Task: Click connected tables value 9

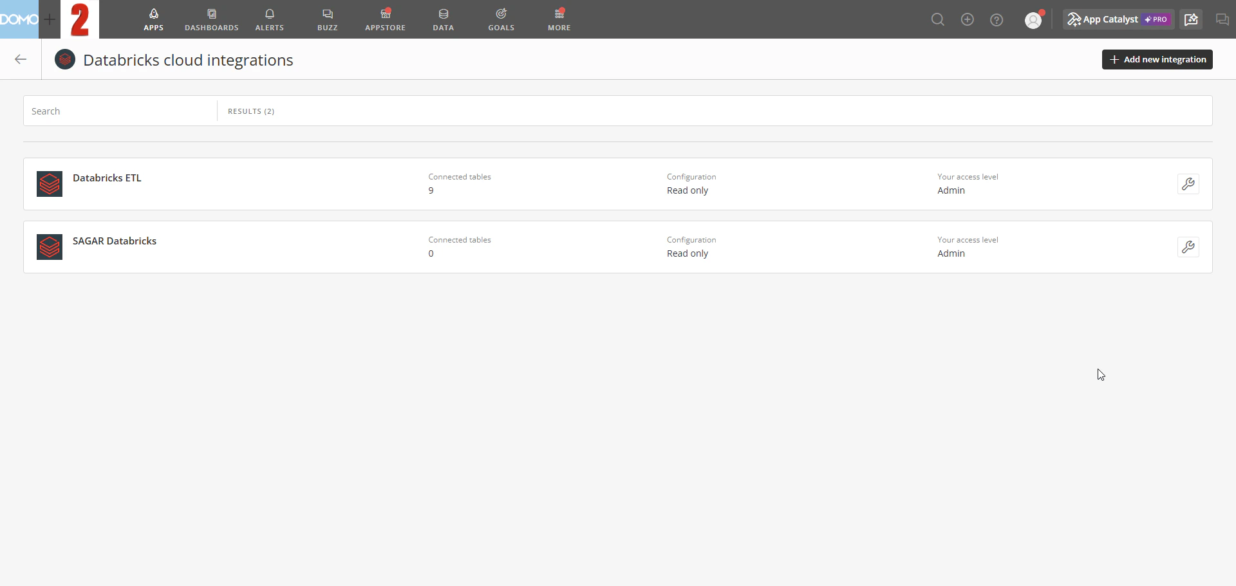Action: (431, 190)
